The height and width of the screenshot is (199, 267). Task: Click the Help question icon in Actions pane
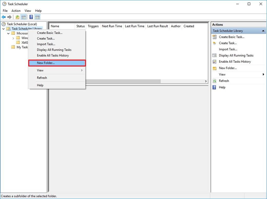coord(215,87)
